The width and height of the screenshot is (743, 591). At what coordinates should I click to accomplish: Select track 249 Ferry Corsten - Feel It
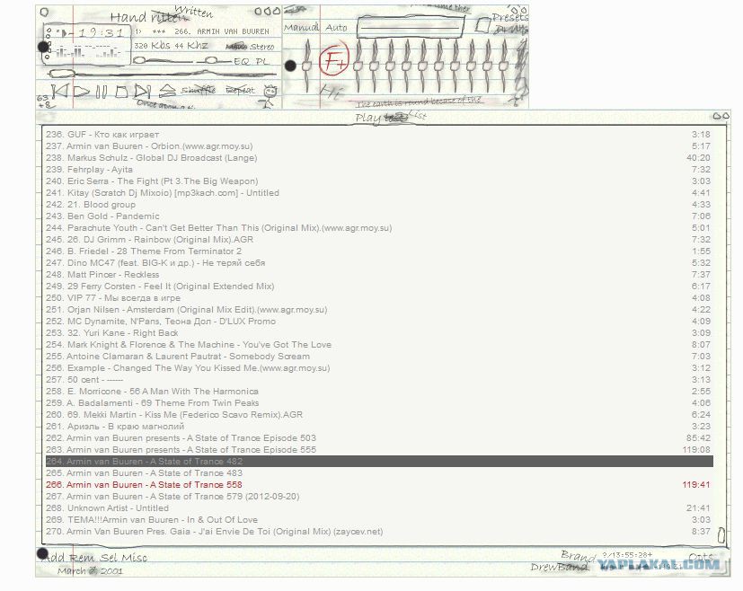coord(379,287)
